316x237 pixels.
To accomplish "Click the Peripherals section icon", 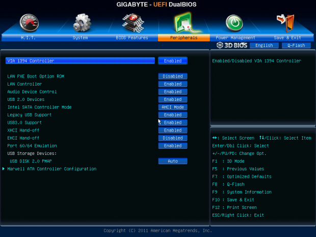I will point(183,23).
